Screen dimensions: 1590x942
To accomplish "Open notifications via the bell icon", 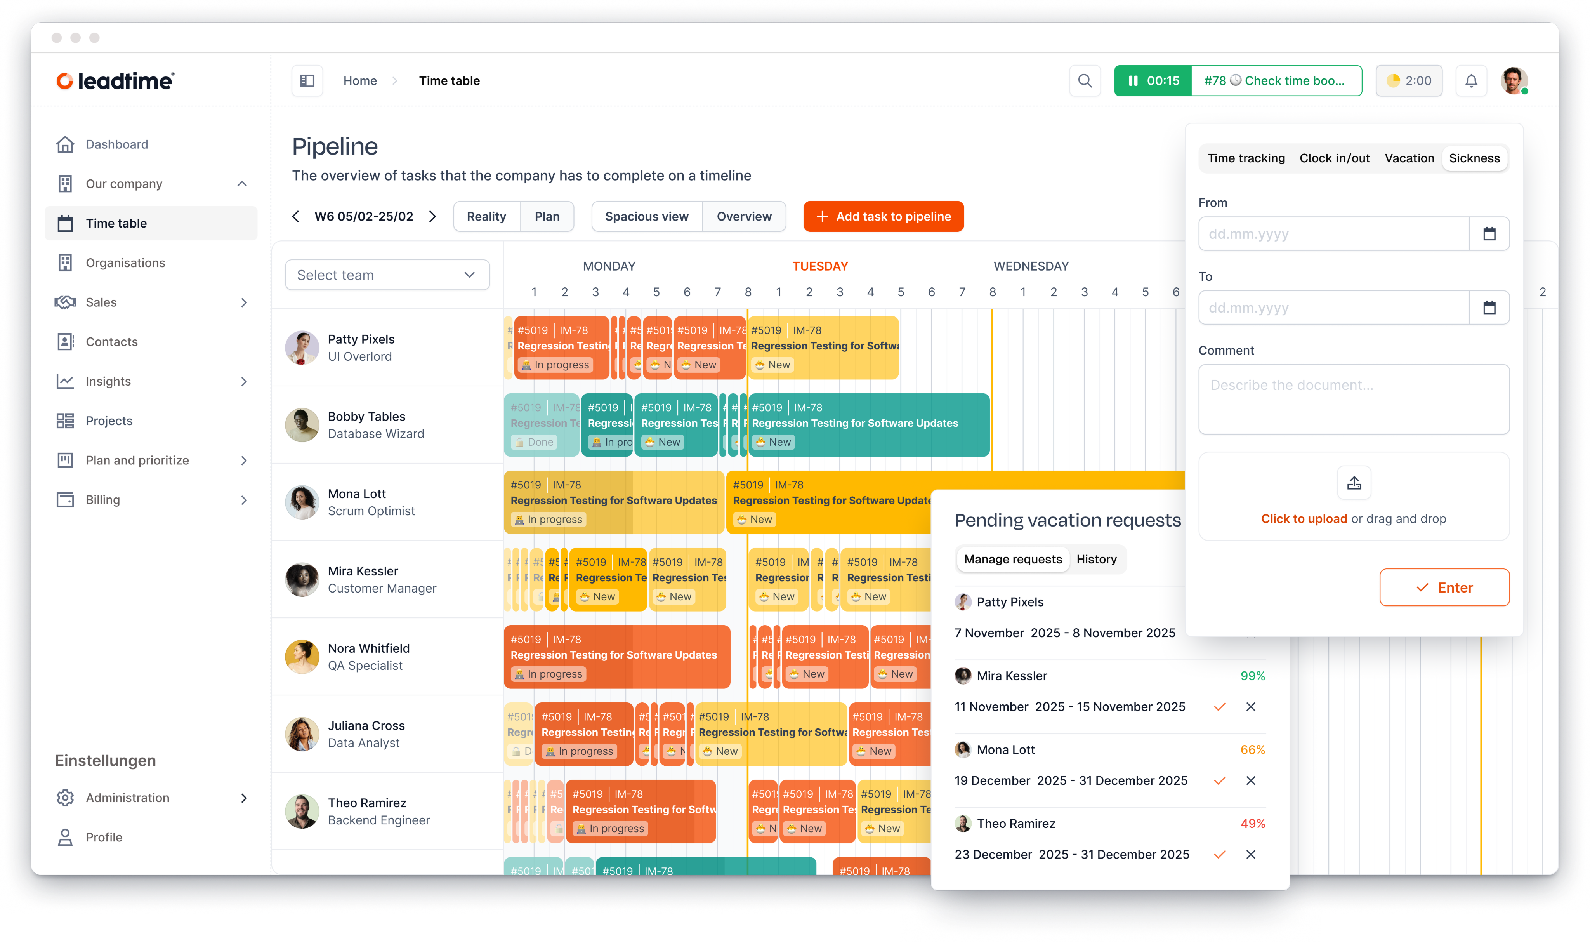I will [1471, 81].
